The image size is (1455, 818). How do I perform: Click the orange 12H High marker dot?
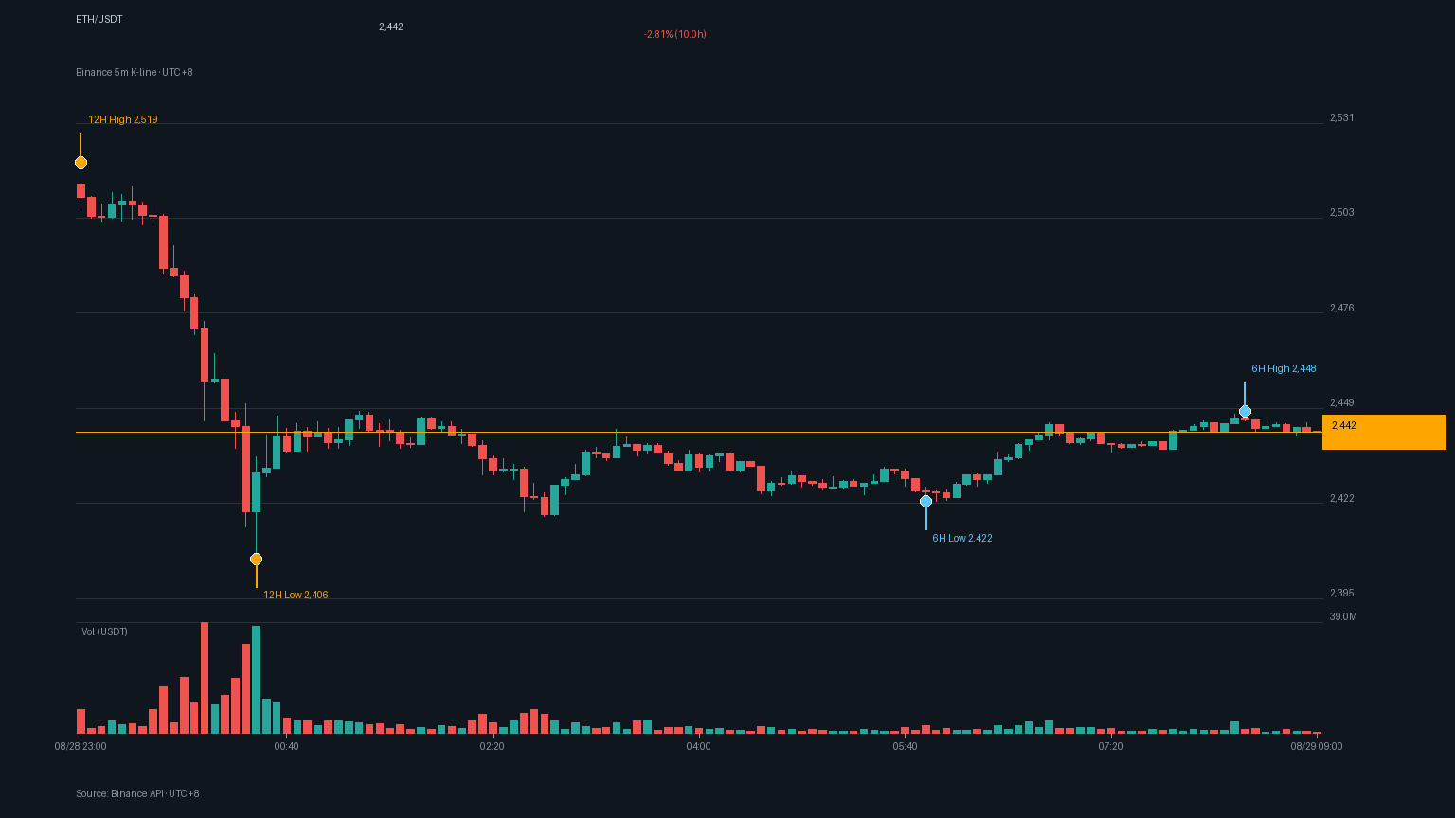coord(81,162)
